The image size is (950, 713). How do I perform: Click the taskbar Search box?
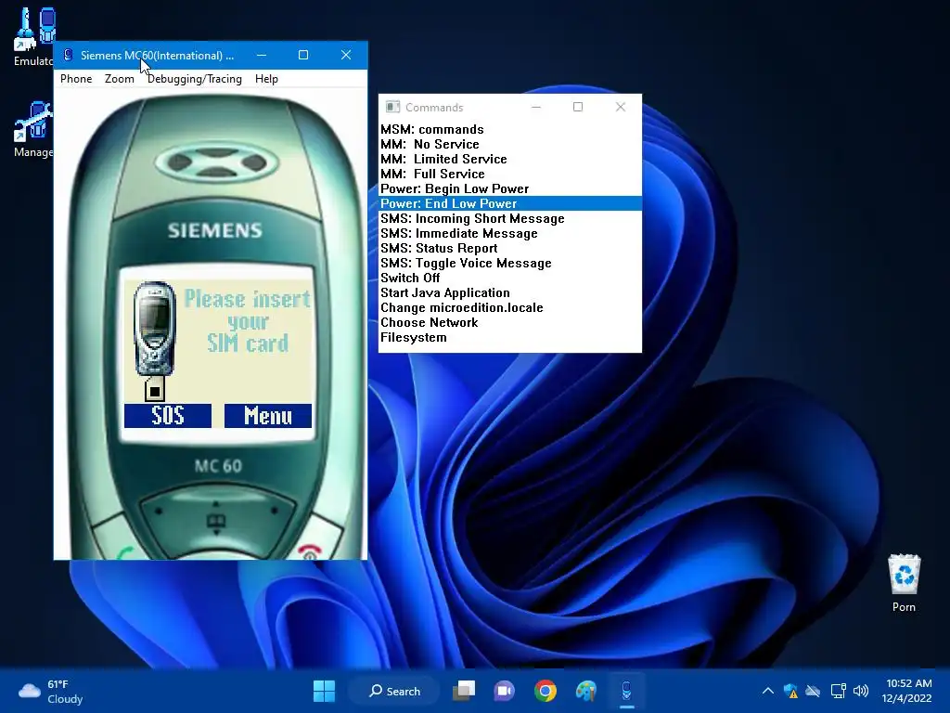click(x=394, y=691)
